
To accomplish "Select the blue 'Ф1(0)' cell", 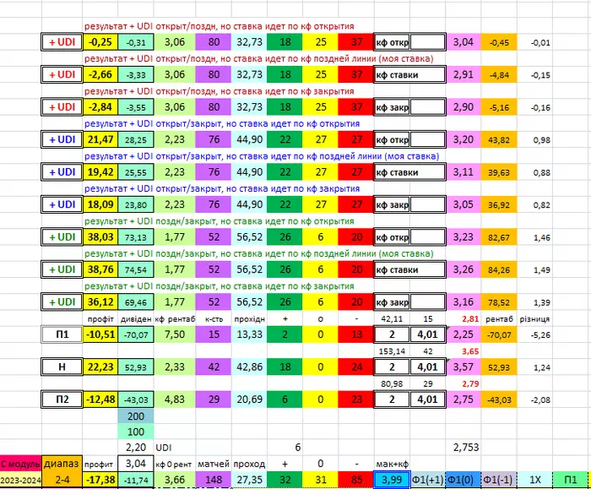I will point(464,480).
